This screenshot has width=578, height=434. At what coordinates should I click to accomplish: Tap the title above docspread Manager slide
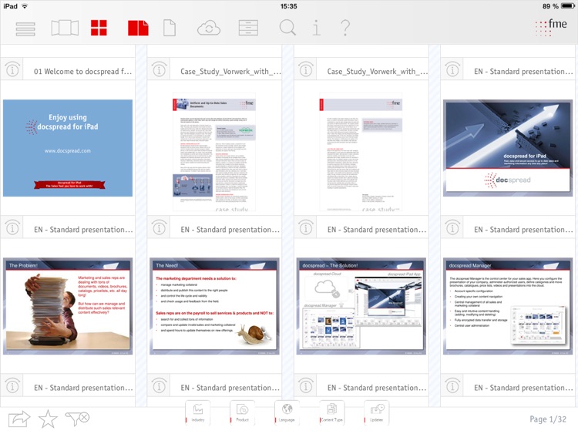(523, 230)
